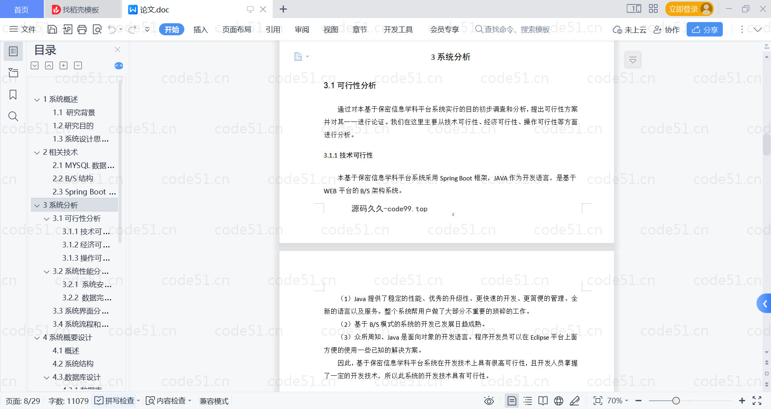Click the 未上云 cloud status button

point(629,29)
